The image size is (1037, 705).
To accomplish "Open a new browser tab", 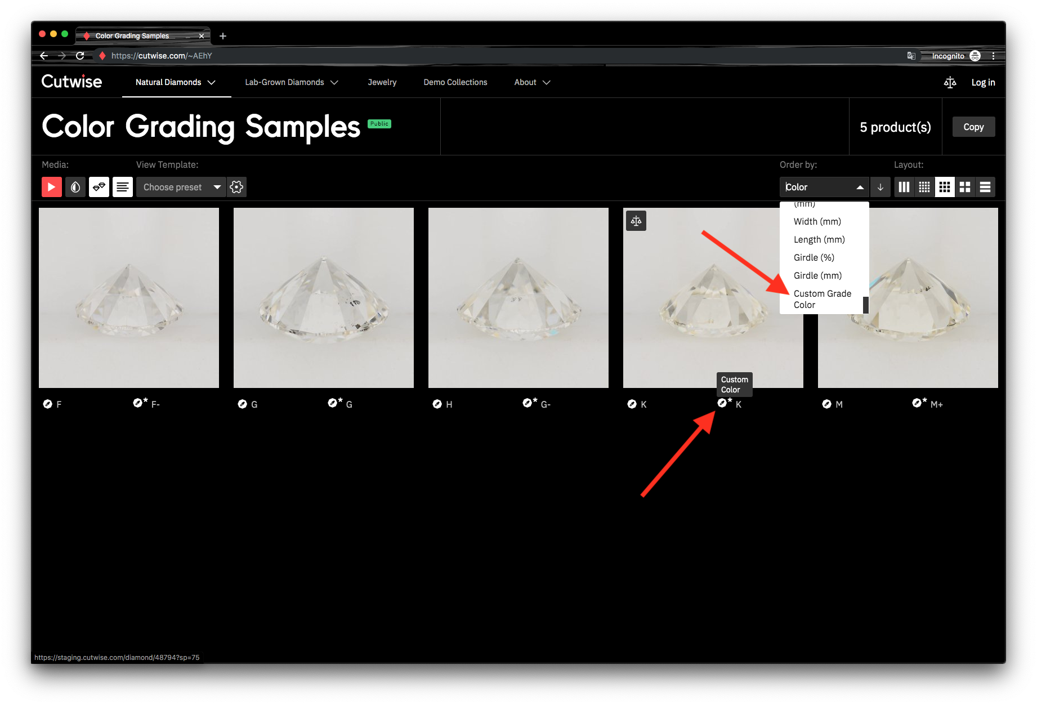I will point(223,36).
